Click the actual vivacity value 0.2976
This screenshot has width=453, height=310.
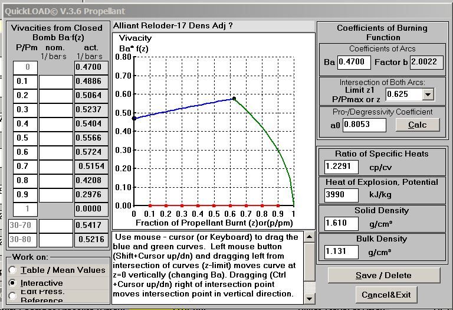[x=91, y=195]
